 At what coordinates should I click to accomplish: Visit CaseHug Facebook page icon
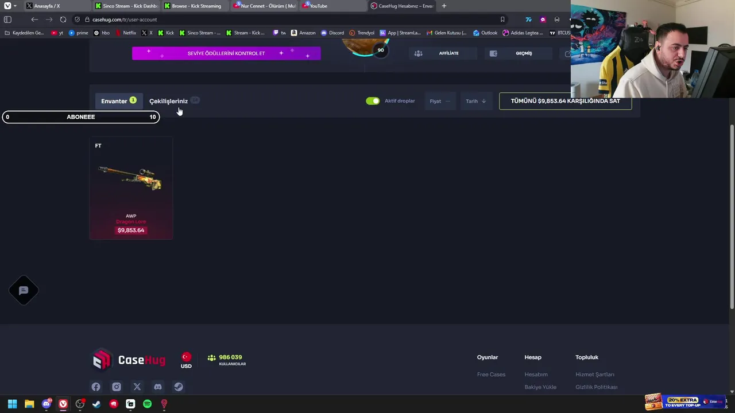pos(96,387)
